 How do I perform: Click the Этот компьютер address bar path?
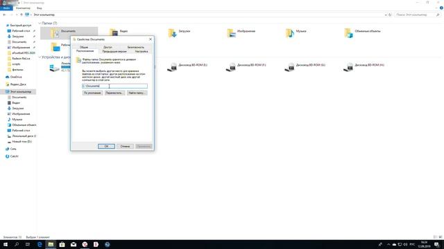point(44,15)
